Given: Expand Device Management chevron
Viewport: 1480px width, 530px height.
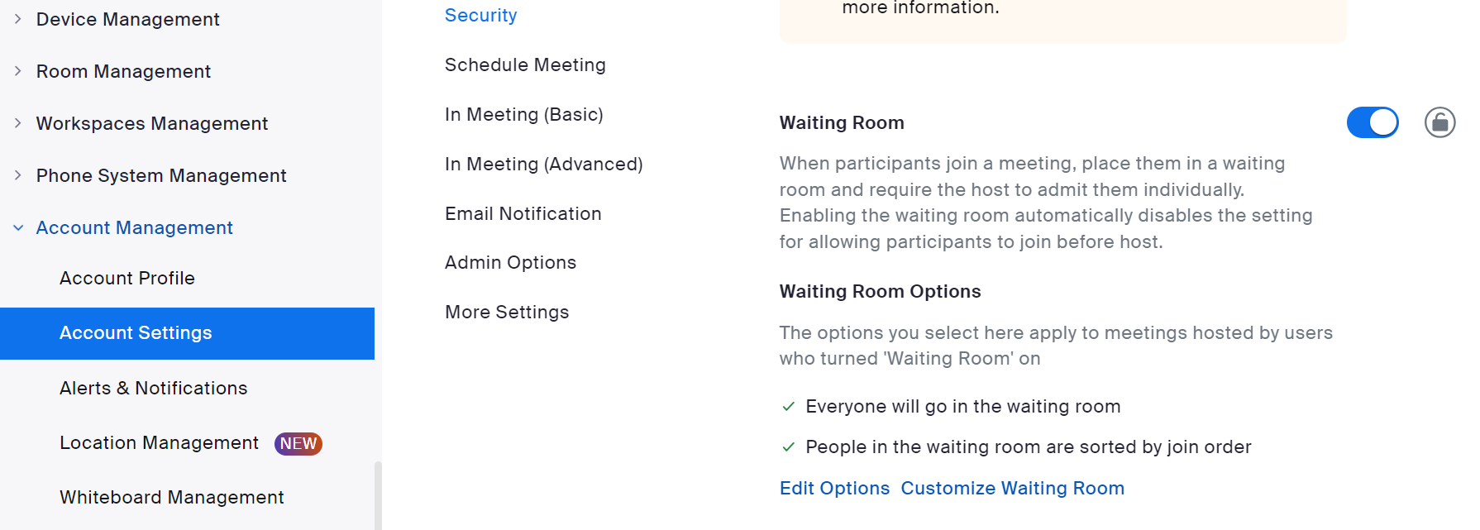Looking at the screenshot, I should tap(18, 19).
